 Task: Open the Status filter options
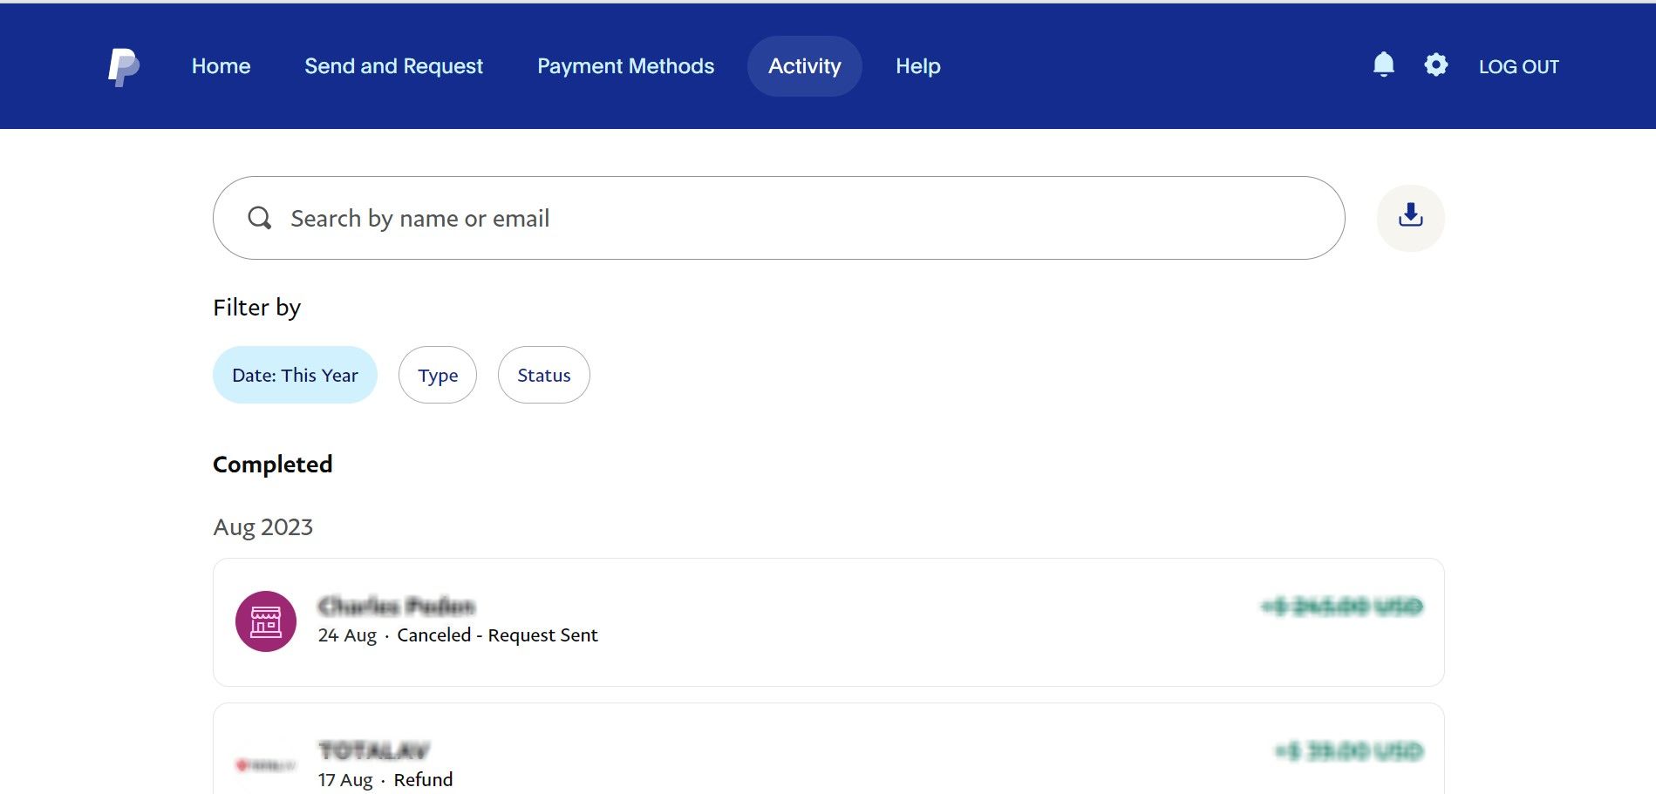[543, 375]
